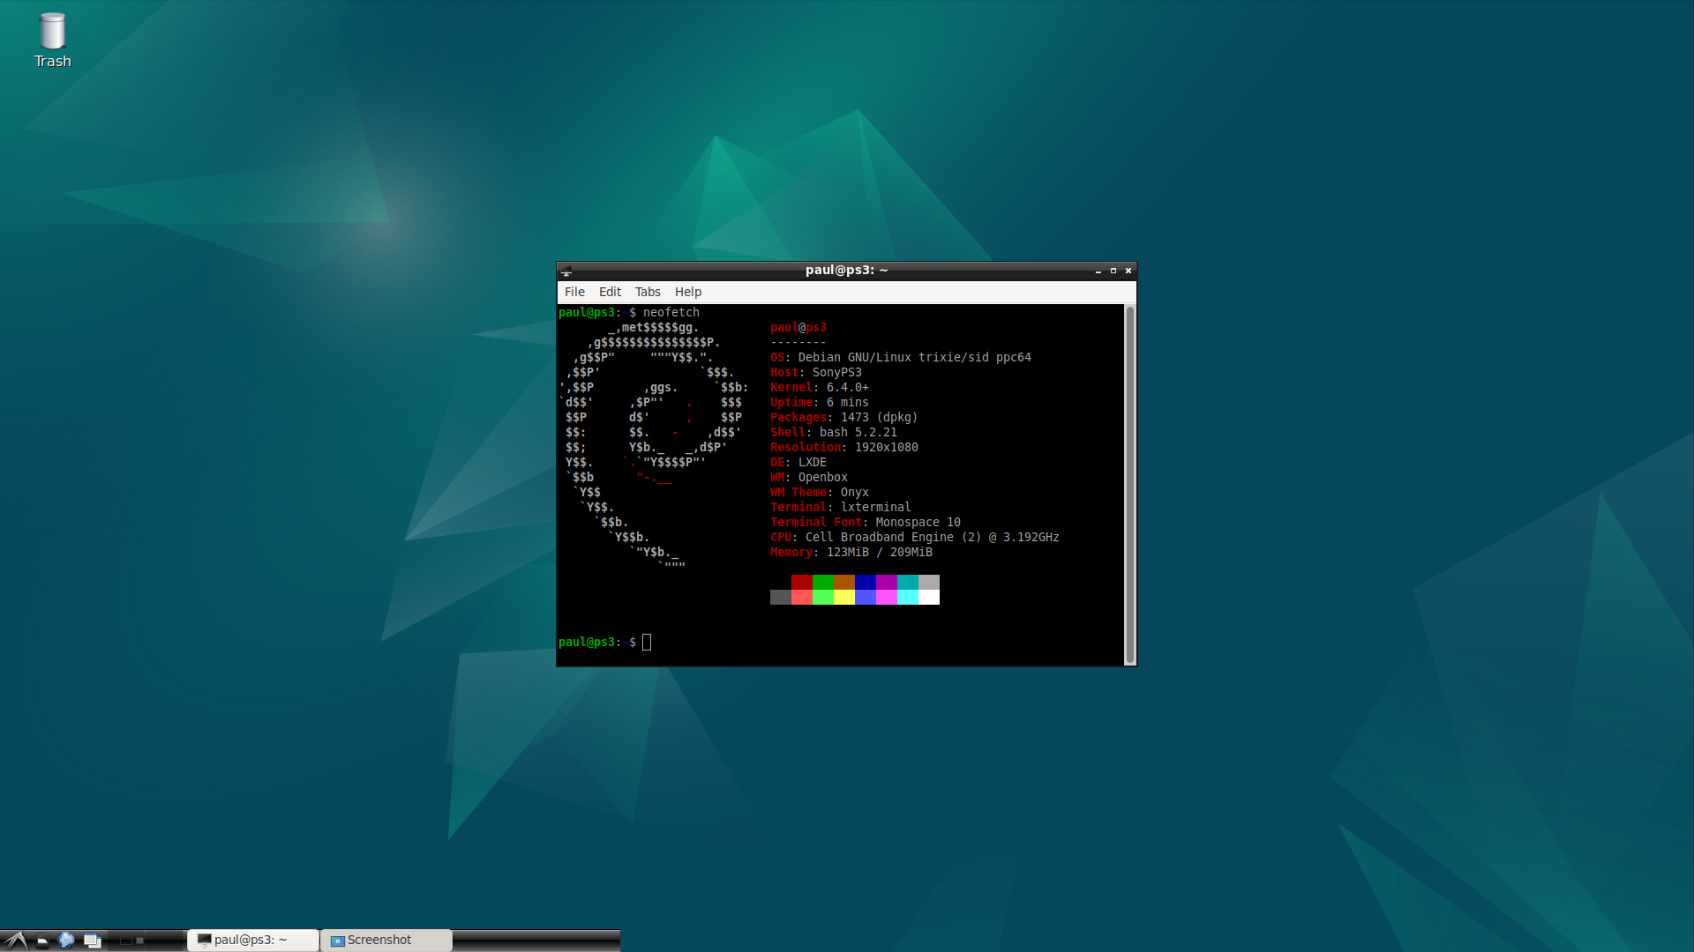
Task: Launch the file manager from the taskbar
Action: (x=41, y=941)
